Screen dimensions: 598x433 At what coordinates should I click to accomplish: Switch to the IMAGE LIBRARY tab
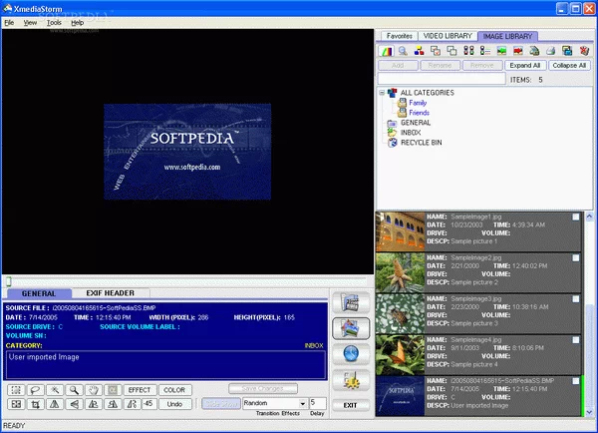(x=507, y=36)
